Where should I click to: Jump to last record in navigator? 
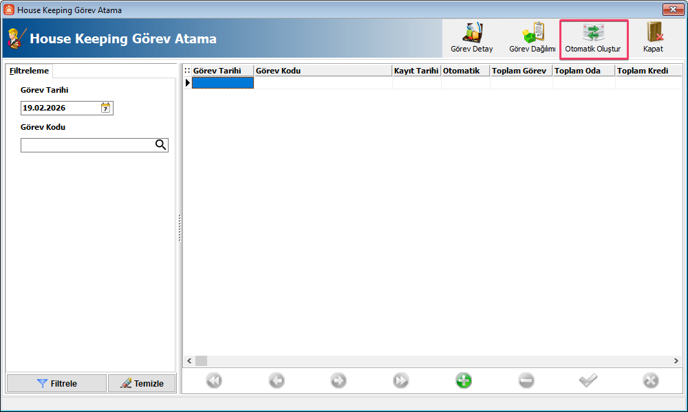401,380
